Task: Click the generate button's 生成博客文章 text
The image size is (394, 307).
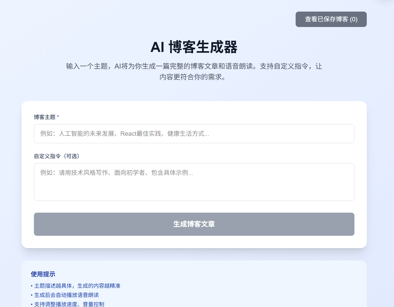Action: (194, 224)
